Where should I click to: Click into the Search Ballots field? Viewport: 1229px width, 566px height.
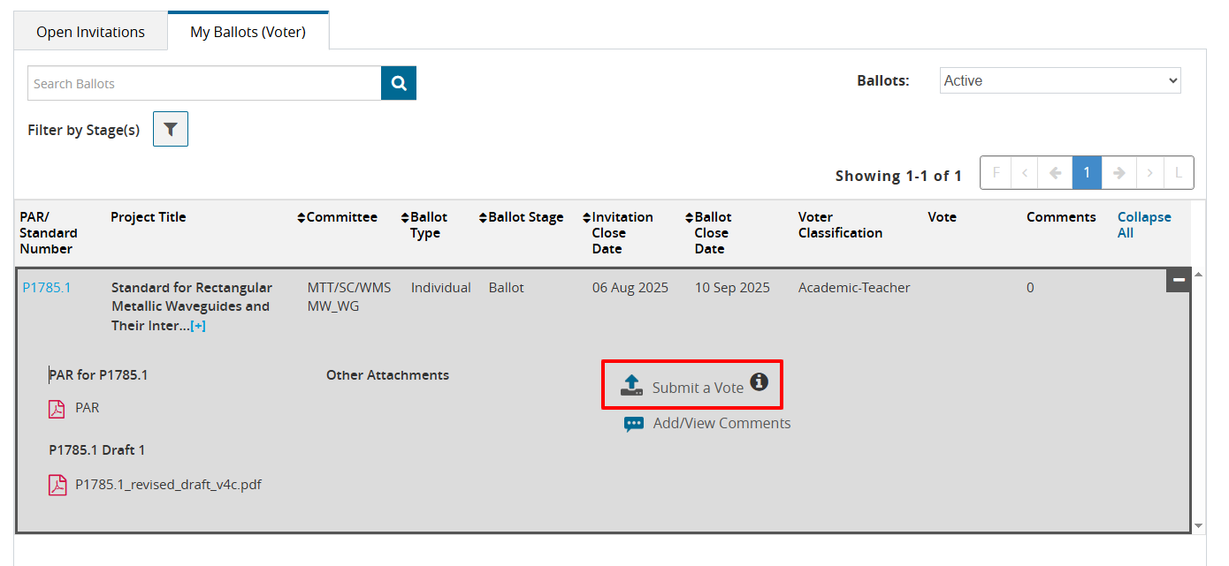(x=204, y=83)
